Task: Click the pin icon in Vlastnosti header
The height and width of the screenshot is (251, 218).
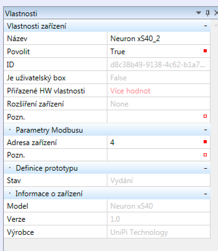Action: click(207, 13)
